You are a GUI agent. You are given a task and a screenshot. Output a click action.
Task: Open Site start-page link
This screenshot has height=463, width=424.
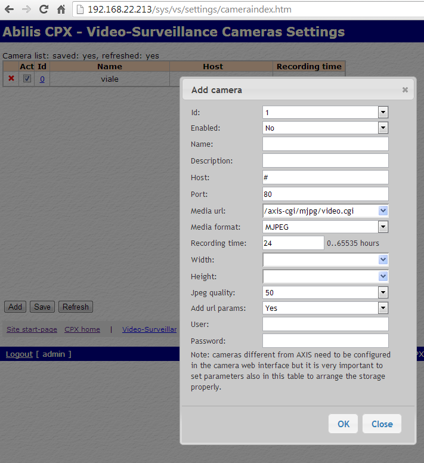coord(32,329)
